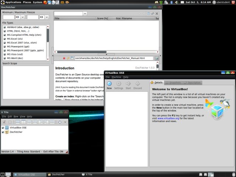Uncheck HTML file type in DocFetcher

tap(5, 31)
